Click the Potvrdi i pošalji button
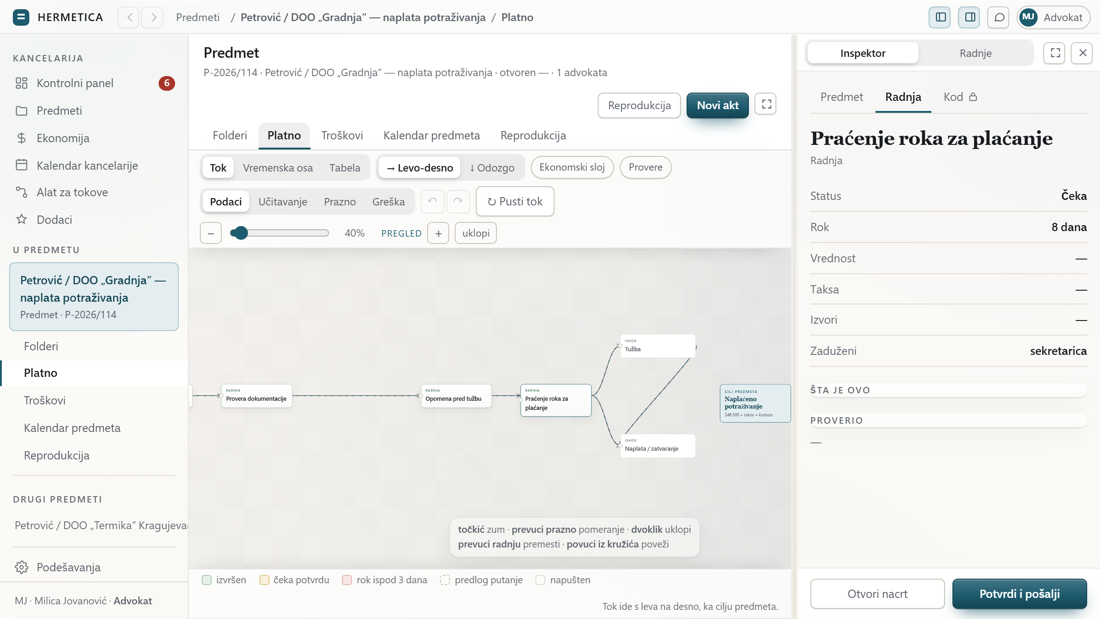 (1019, 594)
